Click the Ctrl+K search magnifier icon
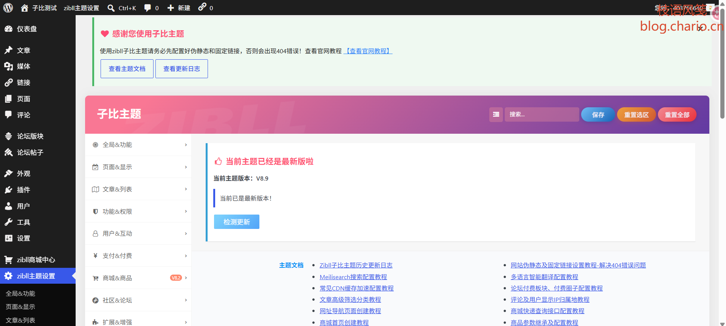This screenshot has height=326, width=726. pyautogui.click(x=111, y=8)
